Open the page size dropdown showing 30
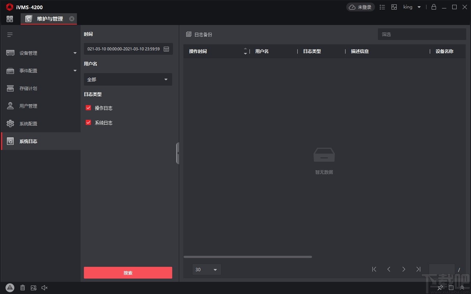This screenshot has height=294, width=471. pos(206,269)
